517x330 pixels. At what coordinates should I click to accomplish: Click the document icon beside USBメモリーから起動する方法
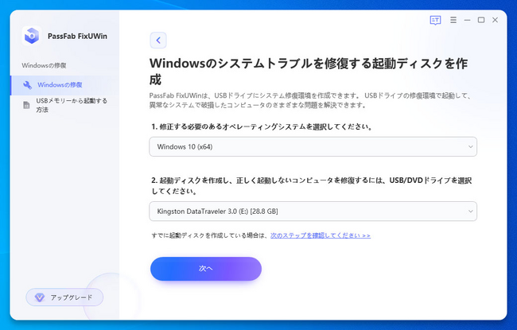pyautogui.click(x=26, y=105)
